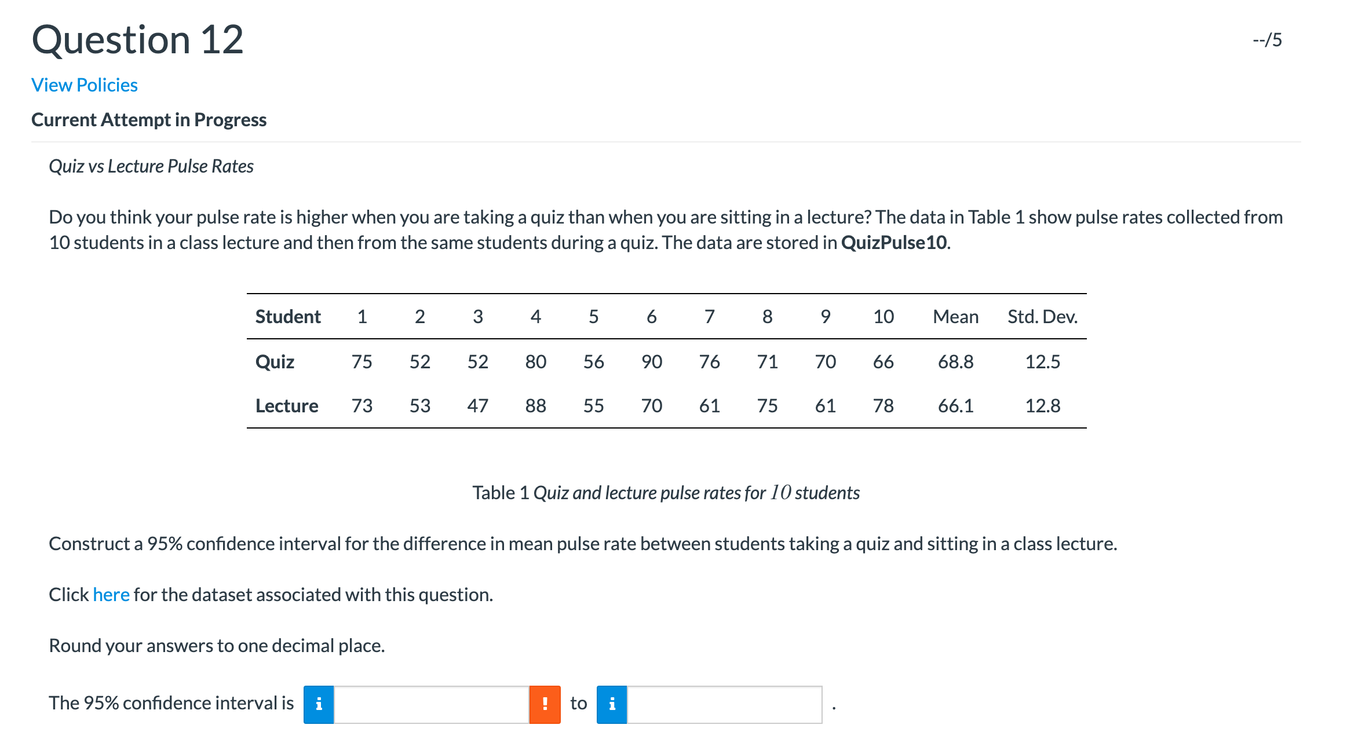
Task: Click the Mean column header
Action: tap(956, 317)
